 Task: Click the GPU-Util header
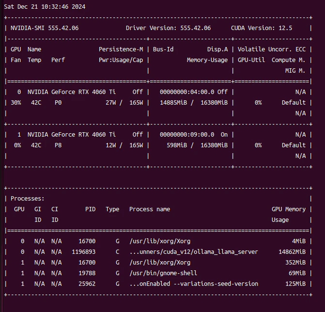pos(251,60)
